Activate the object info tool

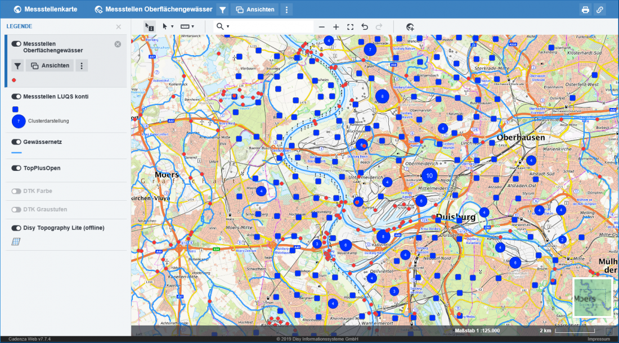pos(149,26)
